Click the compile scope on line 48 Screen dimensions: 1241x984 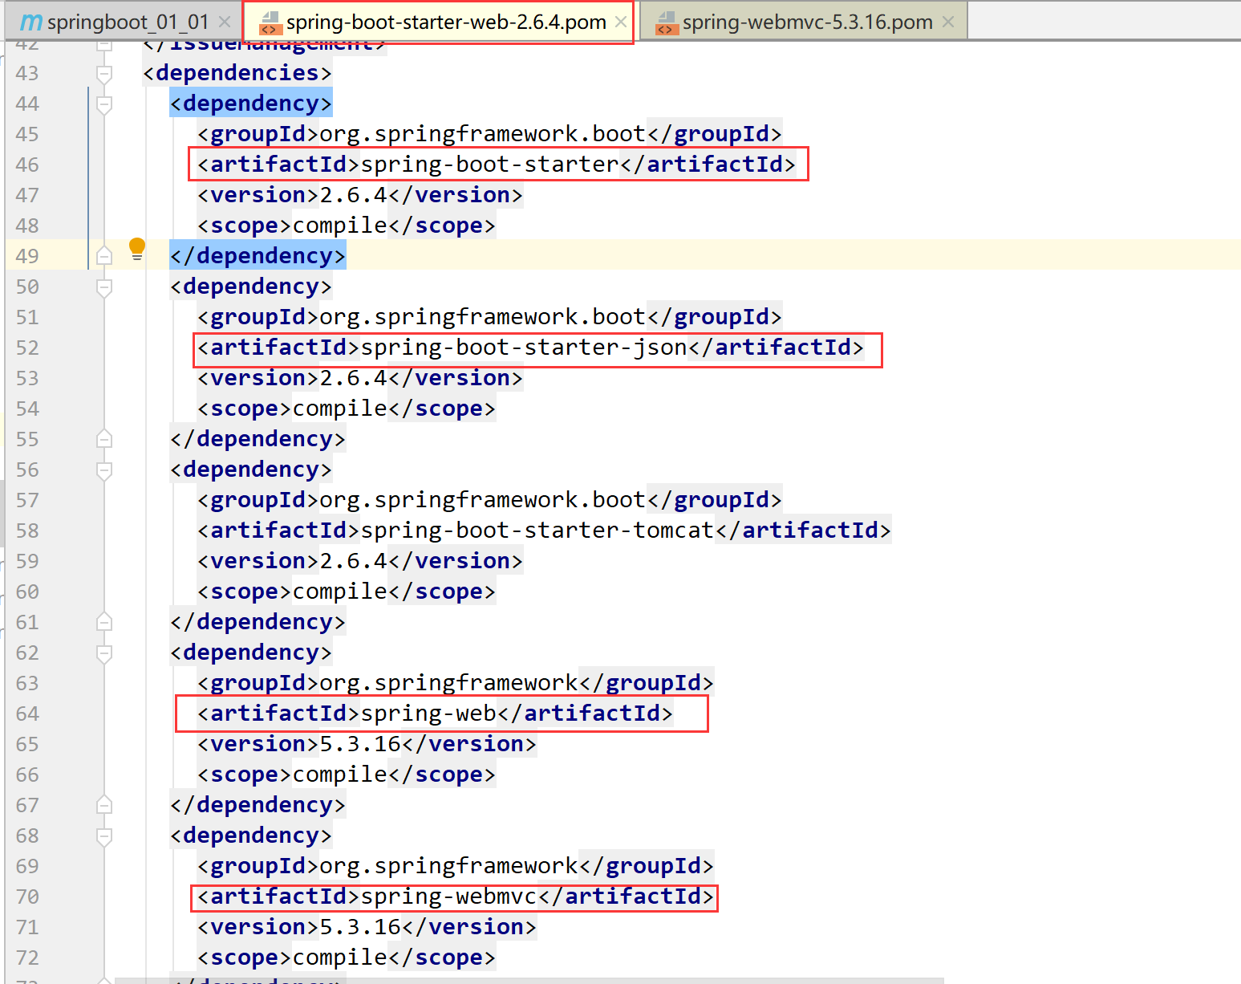point(340,226)
